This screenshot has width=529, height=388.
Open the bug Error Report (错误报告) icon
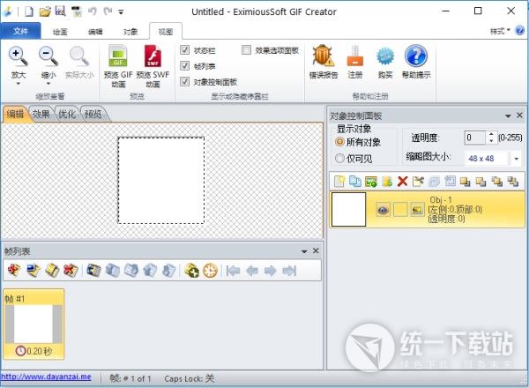point(324,56)
